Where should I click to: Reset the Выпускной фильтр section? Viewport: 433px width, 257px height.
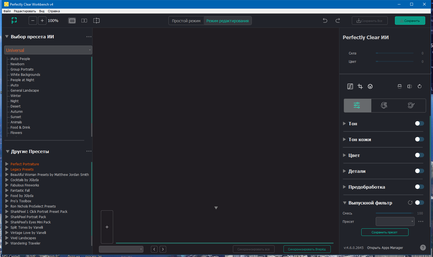pos(410,203)
